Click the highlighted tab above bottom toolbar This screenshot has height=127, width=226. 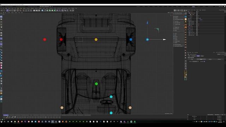click(6, 115)
